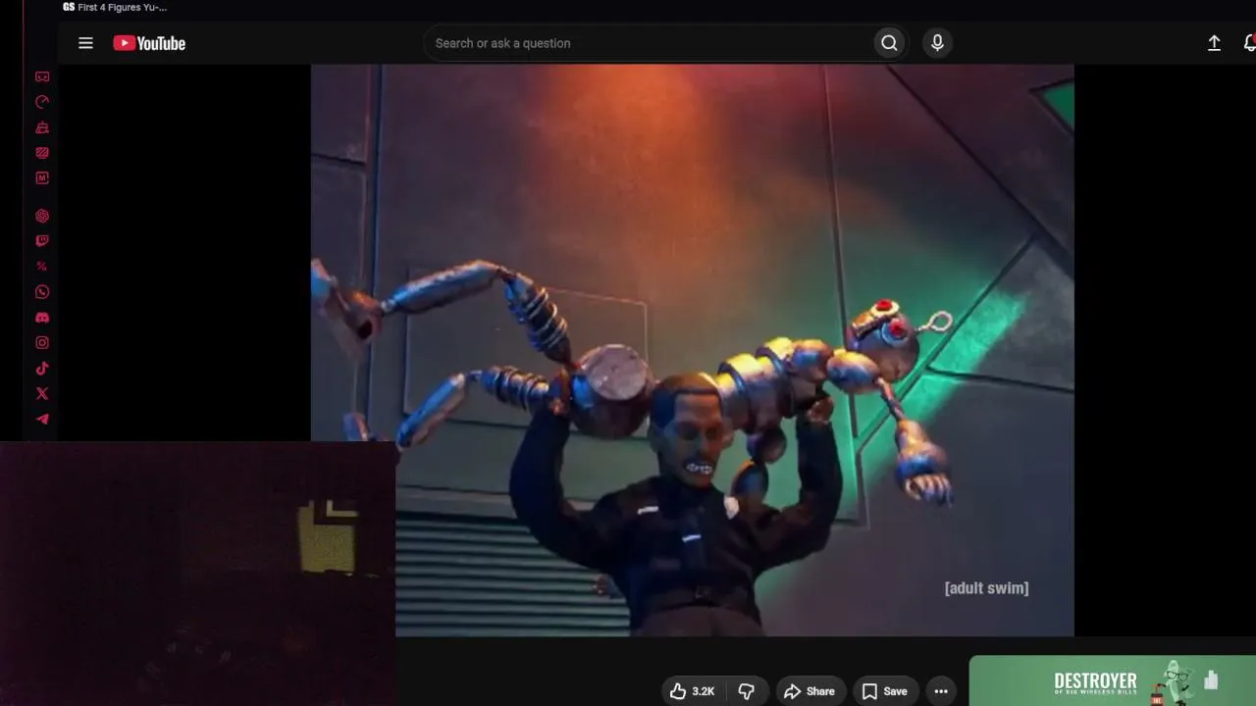Open Instagram from the browser sidebar
This screenshot has height=706, width=1256.
click(42, 343)
